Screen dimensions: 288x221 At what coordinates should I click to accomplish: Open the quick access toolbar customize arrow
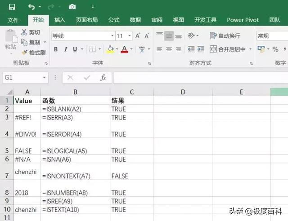tap(93, 7)
